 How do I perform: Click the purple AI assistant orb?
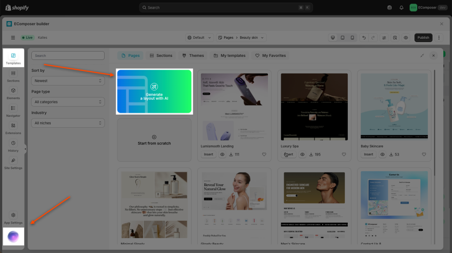(13, 237)
